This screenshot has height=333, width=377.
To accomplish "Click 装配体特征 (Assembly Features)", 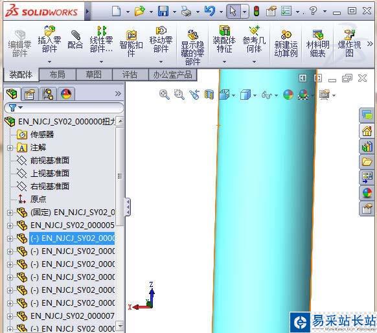I will point(224,39).
